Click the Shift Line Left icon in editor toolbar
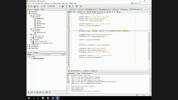The height and width of the screenshot is (100, 178). [x=107, y=12]
